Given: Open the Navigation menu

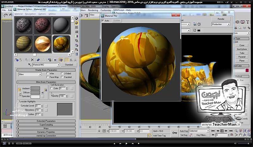Looking at the screenshot, I should (30, 14).
